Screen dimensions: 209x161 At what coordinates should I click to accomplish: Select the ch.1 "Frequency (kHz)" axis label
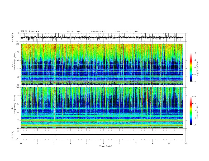tap(15, 61)
